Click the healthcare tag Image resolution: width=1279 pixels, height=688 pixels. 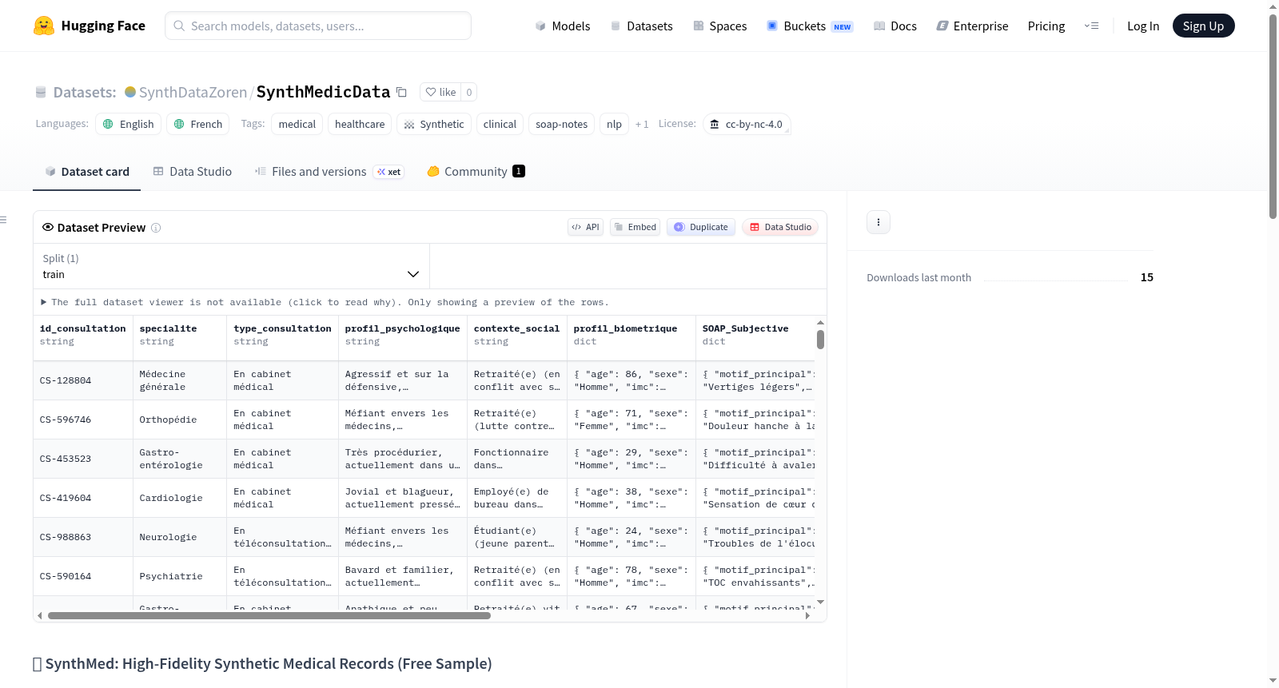coord(360,124)
